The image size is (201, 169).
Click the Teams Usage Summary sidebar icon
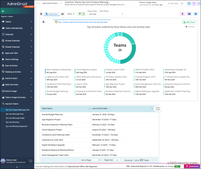[x=3, y=97]
